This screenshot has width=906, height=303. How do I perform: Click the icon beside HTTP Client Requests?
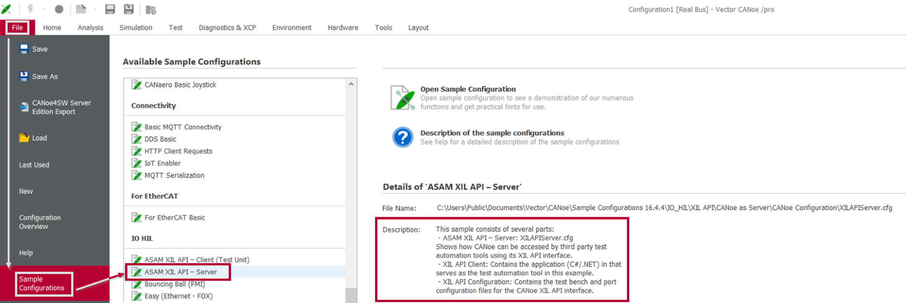pyautogui.click(x=137, y=151)
